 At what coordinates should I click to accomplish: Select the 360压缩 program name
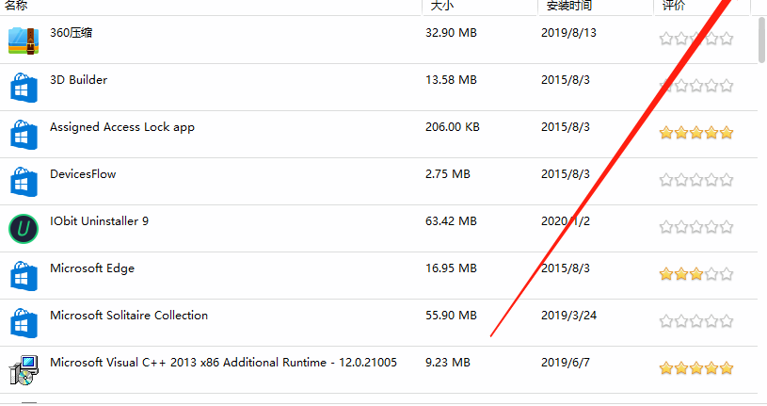click(x=71, y=33)
